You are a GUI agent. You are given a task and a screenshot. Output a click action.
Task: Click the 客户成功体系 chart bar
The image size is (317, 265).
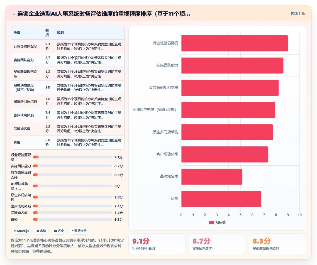[225, 154]
